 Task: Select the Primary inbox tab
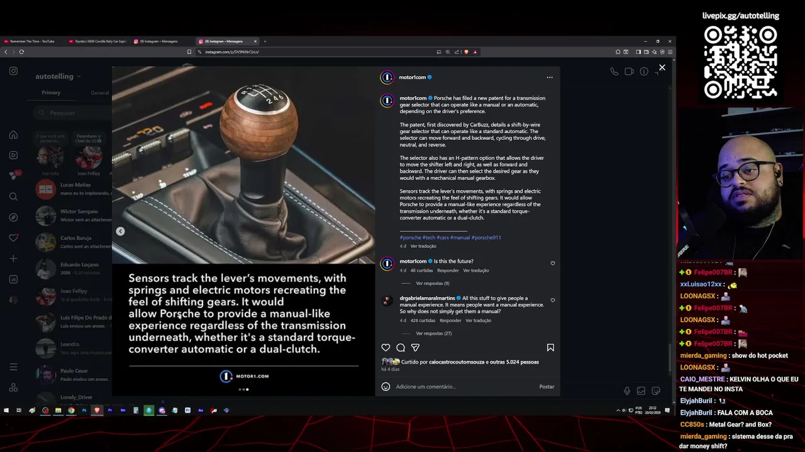pos(51,92)
